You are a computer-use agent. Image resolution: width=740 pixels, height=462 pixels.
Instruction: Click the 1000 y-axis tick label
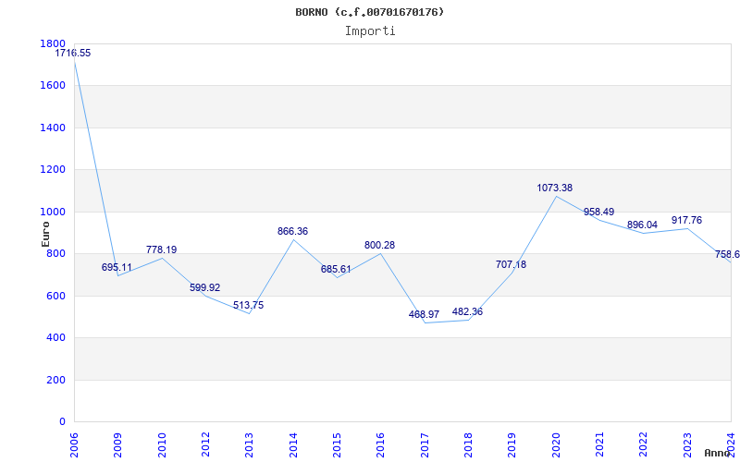(53, 213)
